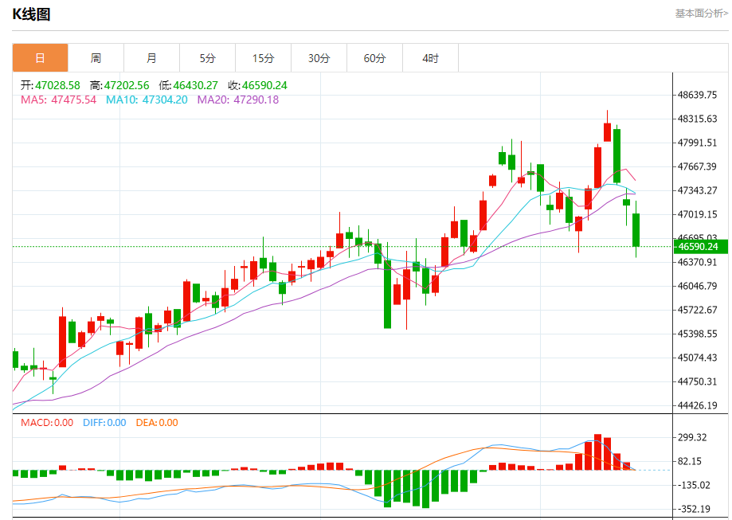This screenshot has width=732, height=520.
Task: Click the 48639.75 price axis label
Action: [x=698, y=96]
